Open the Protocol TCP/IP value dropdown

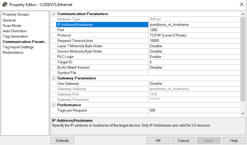pos(194,35)
